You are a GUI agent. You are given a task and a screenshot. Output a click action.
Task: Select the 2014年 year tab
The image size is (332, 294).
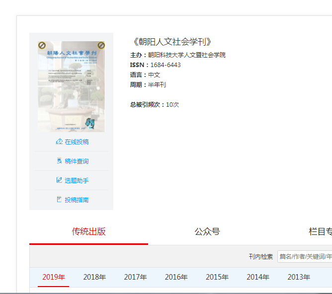click(x=258, y=277)
